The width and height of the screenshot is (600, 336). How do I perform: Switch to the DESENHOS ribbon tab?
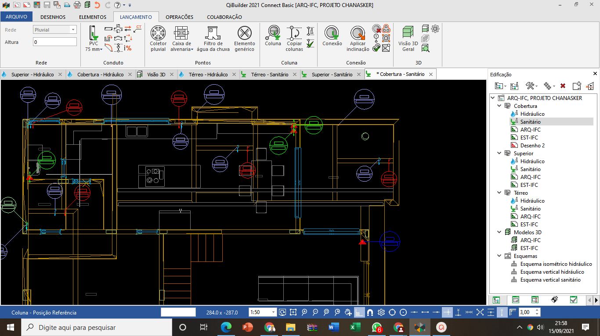pyautogui.click(x=53, y=17)
